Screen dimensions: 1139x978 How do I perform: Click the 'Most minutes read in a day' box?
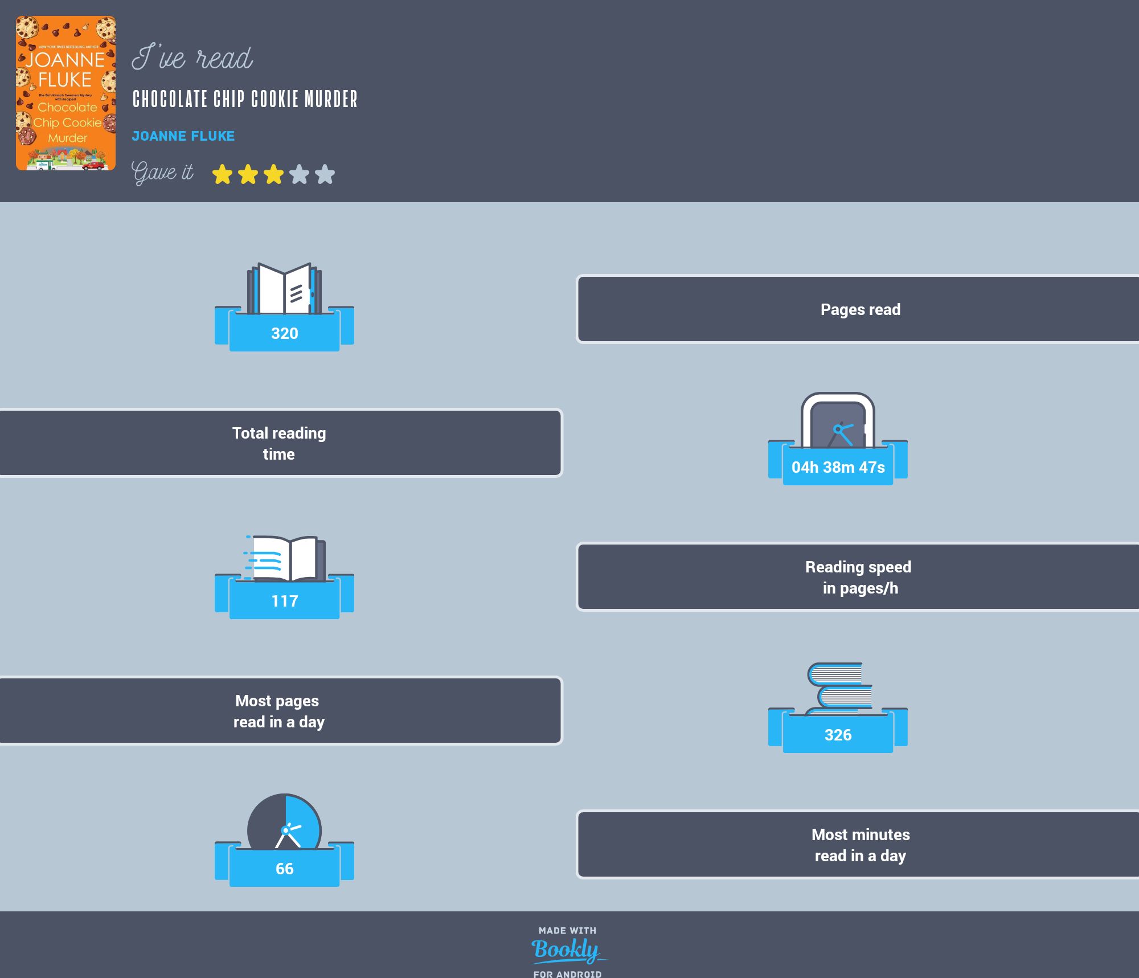pos(858,845)
